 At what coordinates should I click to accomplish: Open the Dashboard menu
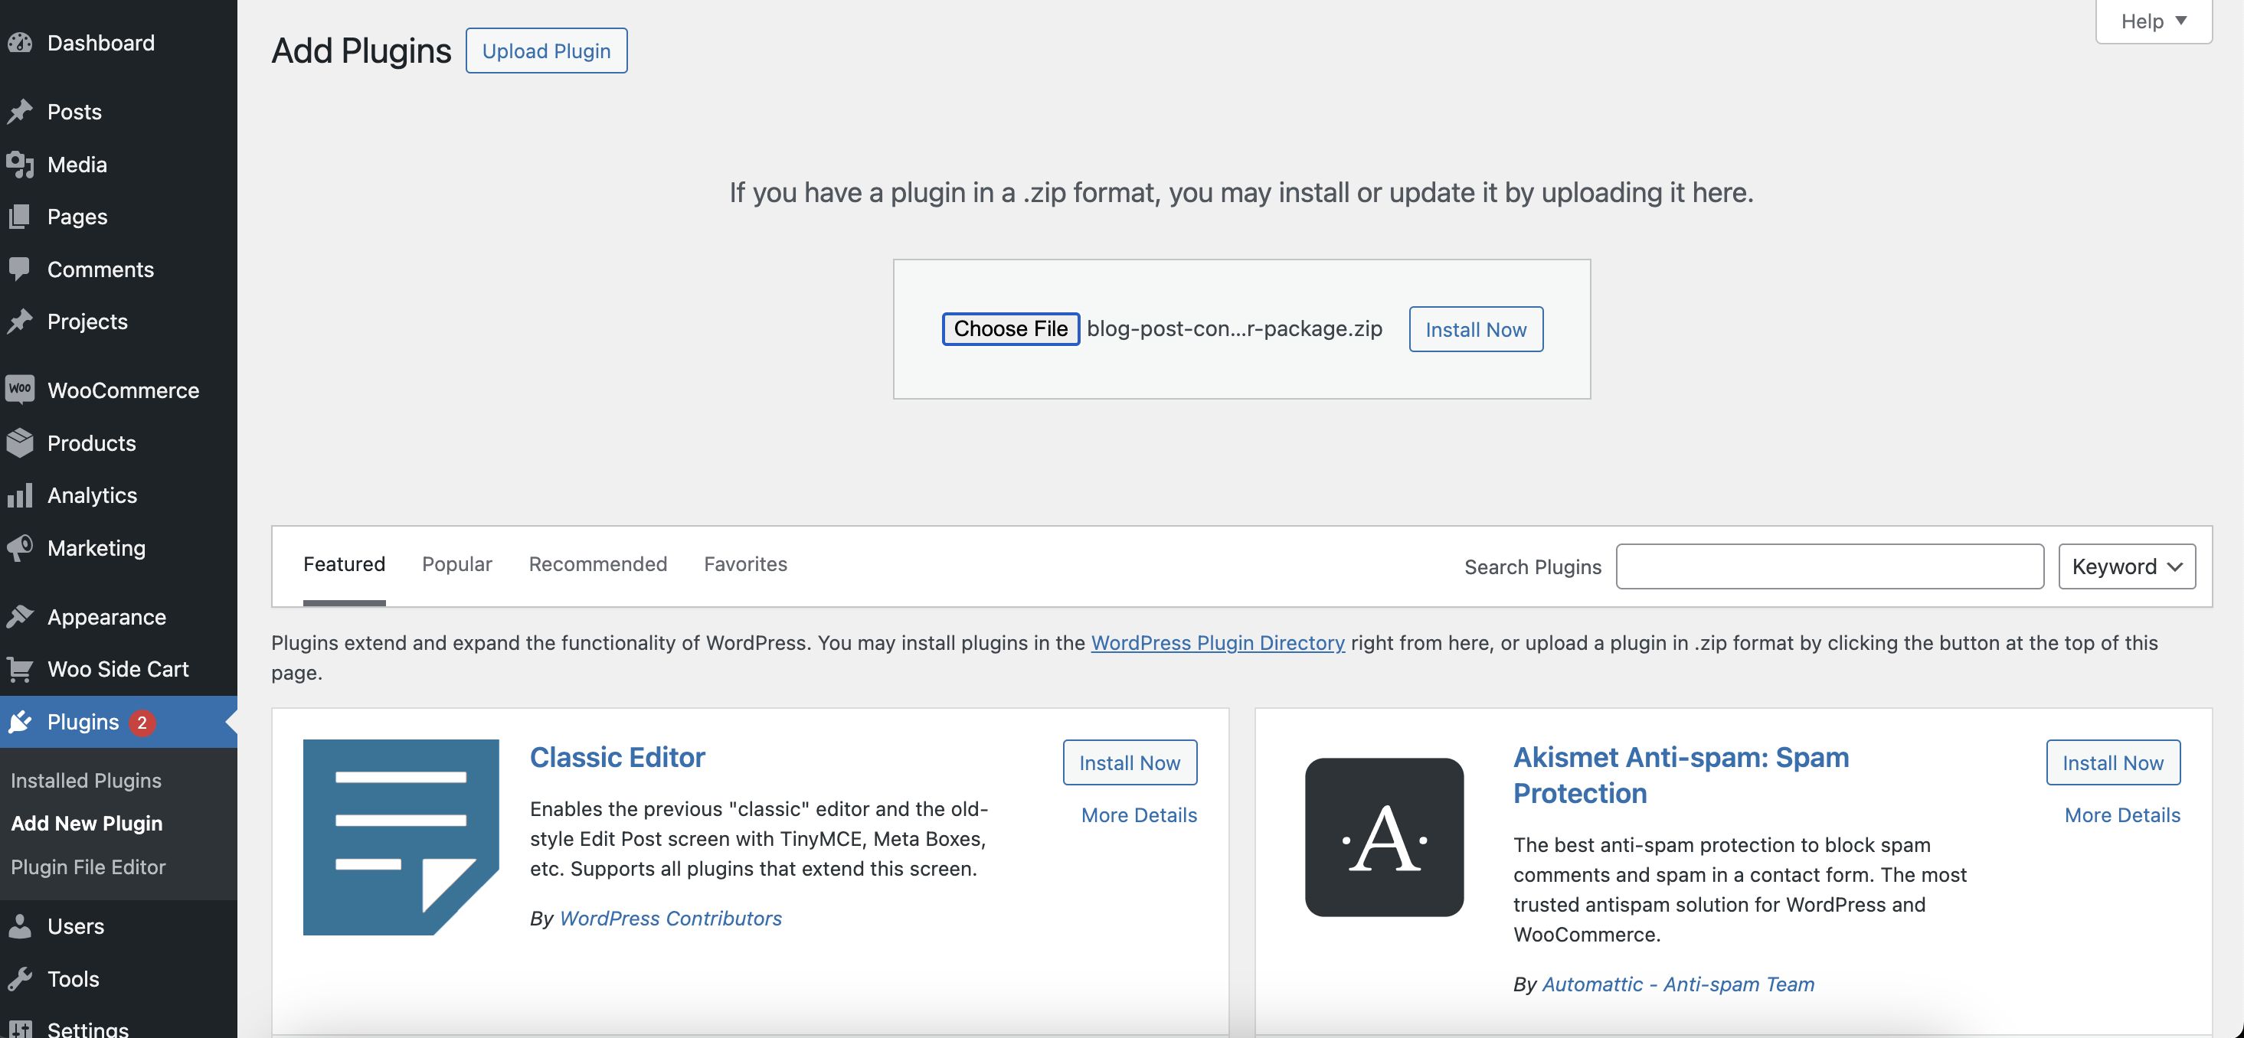(119, 43)
